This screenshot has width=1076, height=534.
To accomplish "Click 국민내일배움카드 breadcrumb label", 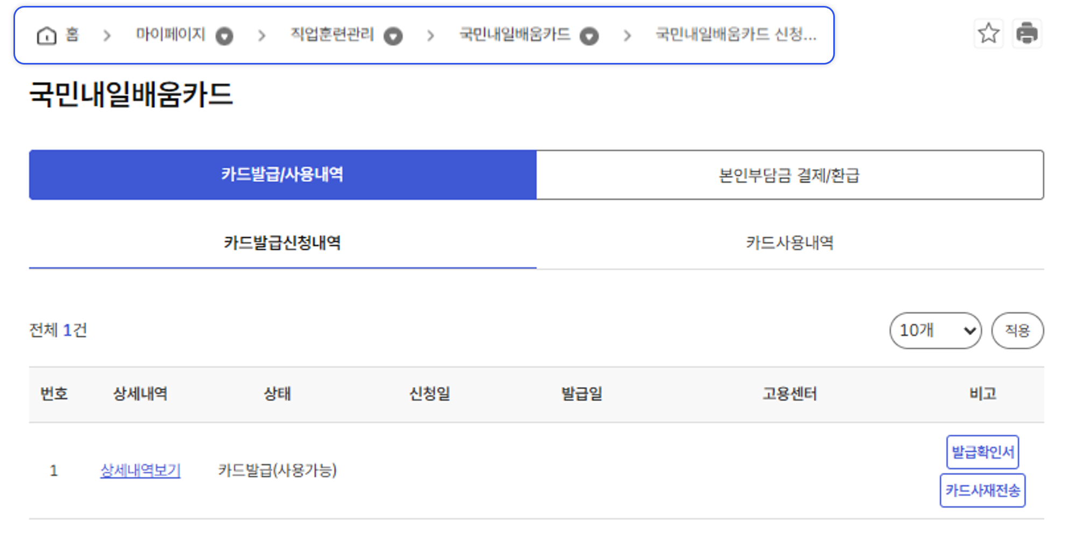I will (515, 35).
